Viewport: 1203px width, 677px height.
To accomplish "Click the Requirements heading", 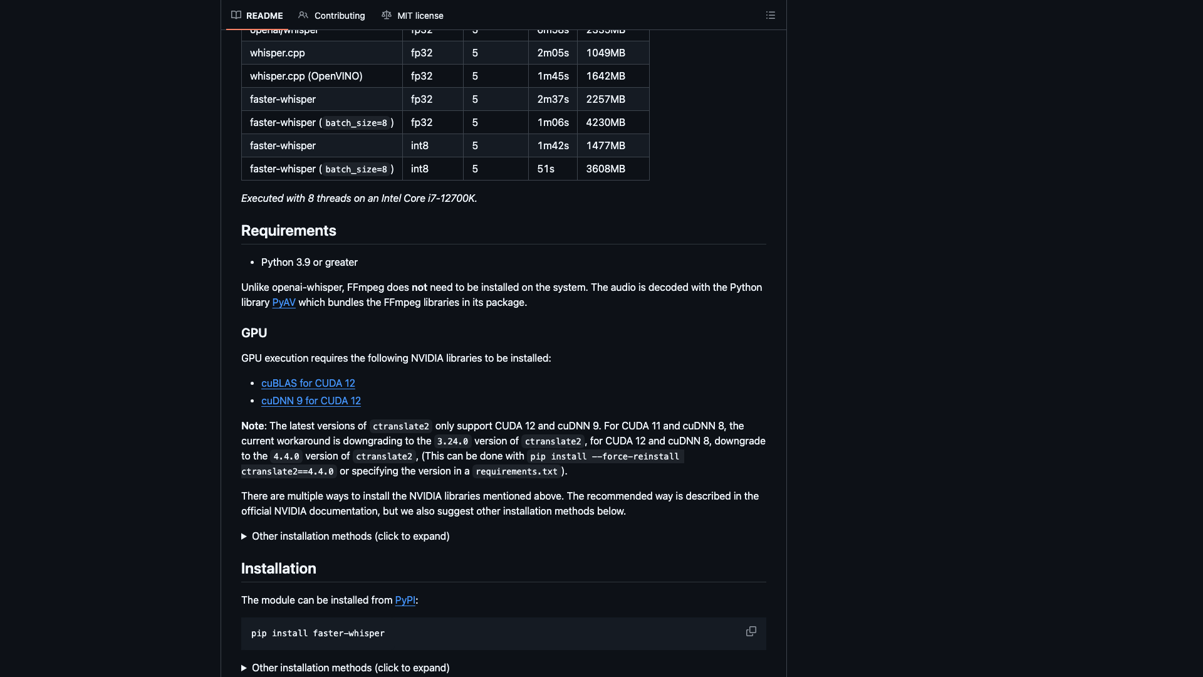I will [289, 231].
